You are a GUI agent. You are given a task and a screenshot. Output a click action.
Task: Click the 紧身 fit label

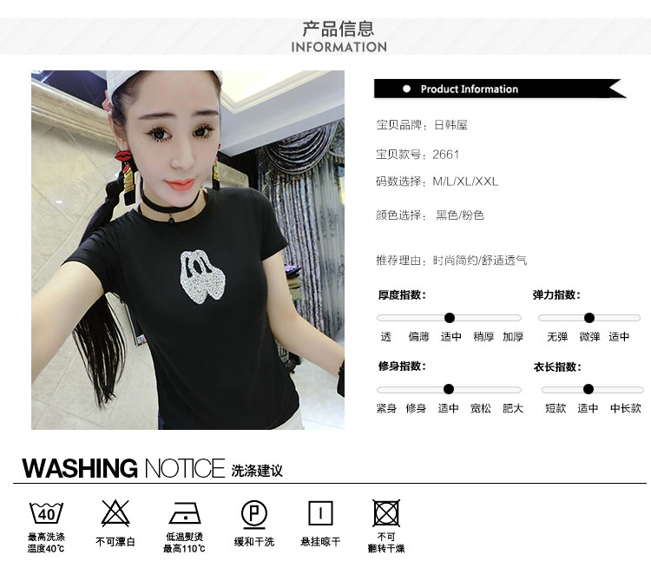point(386,408)
